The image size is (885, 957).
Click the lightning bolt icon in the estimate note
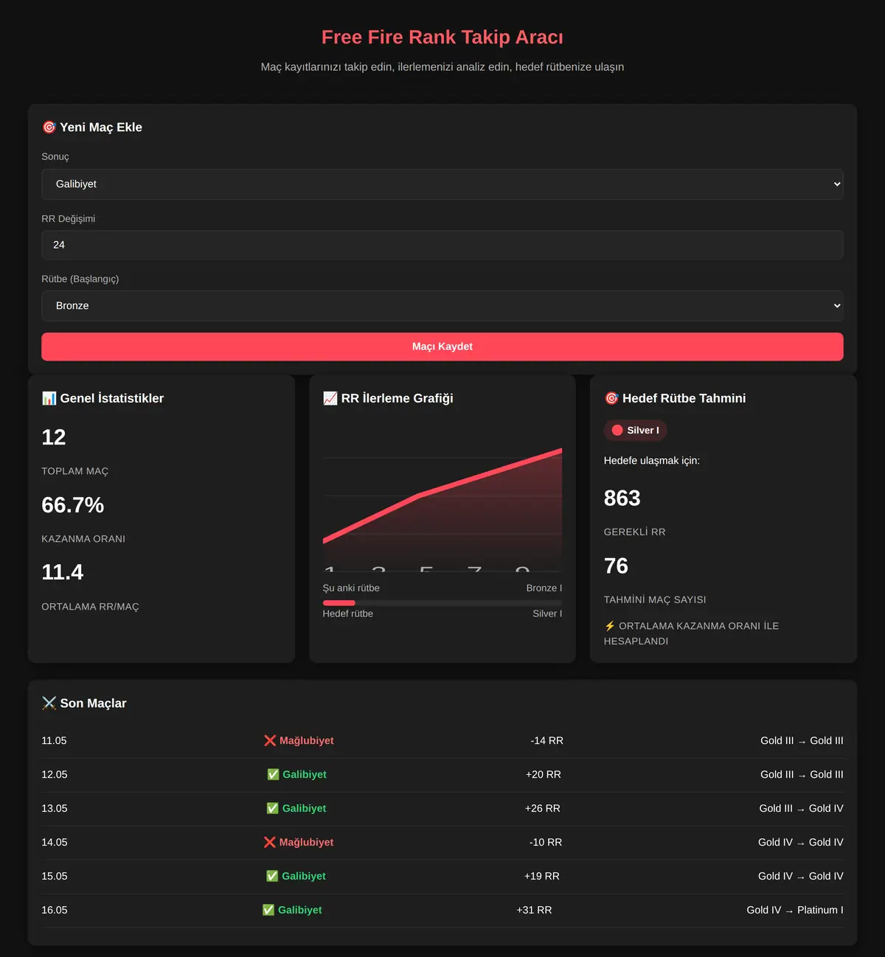click(610, 626)
